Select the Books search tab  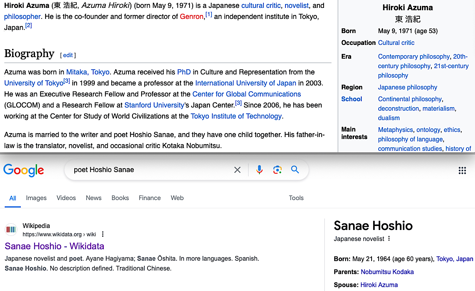120,198
